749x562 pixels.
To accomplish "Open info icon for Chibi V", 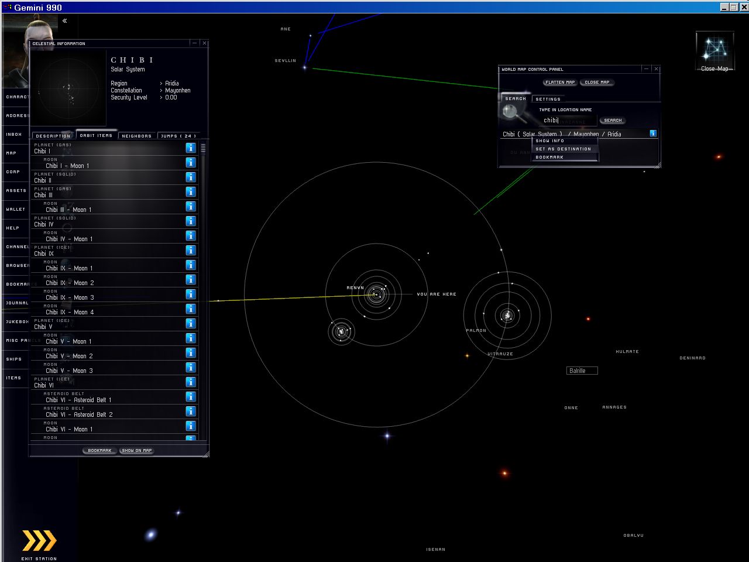I will click(x=190, y=324).
